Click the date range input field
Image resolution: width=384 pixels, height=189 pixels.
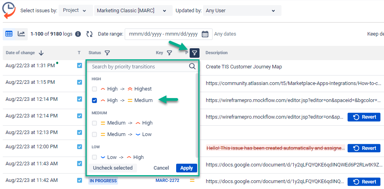[x=169, y=34]
